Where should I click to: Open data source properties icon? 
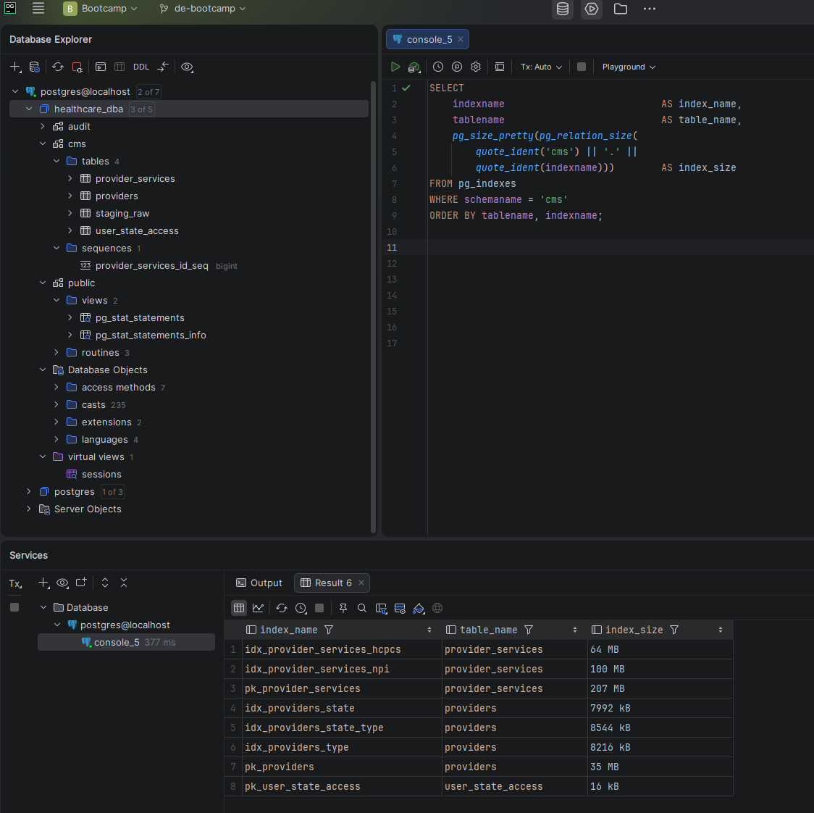tap(34, 67)
